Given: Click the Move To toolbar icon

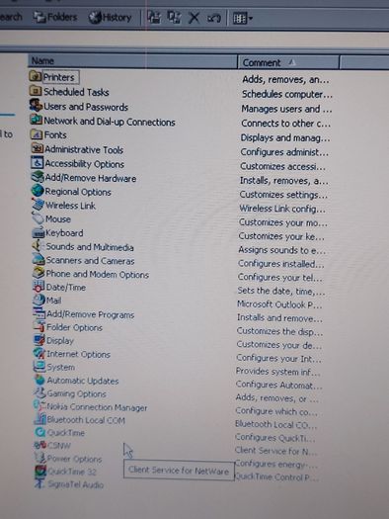Looking at the screenshot, I should pos(154,17).
